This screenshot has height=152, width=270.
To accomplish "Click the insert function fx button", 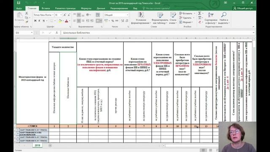I will [x=57, y=33].
